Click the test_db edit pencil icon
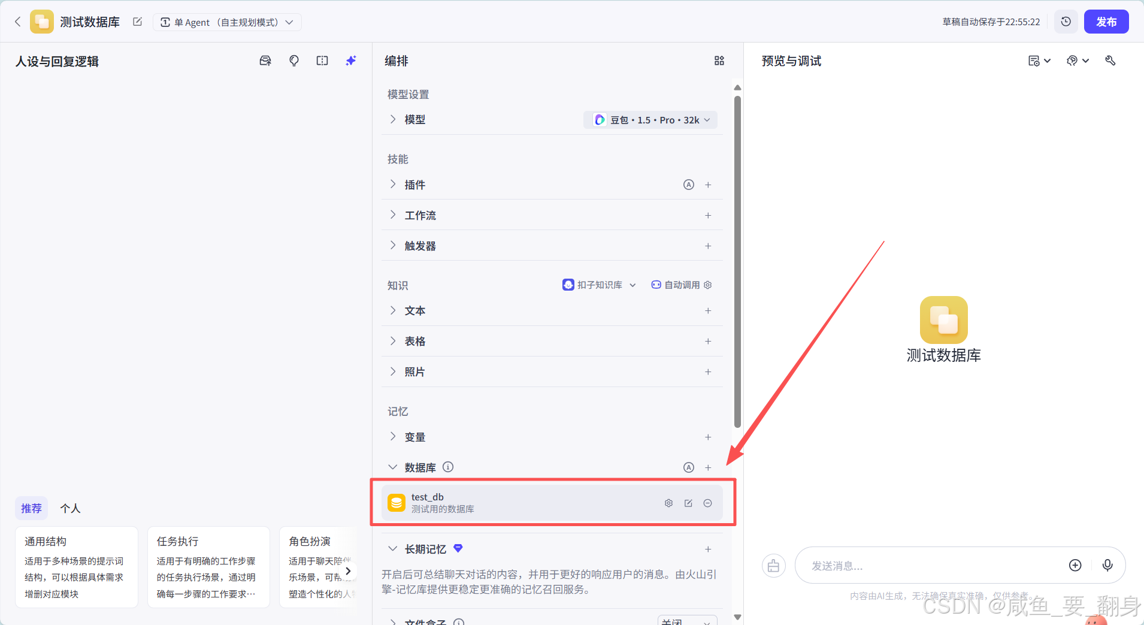This screenshot has width=1144, height=625. click(x=688, y=503)
